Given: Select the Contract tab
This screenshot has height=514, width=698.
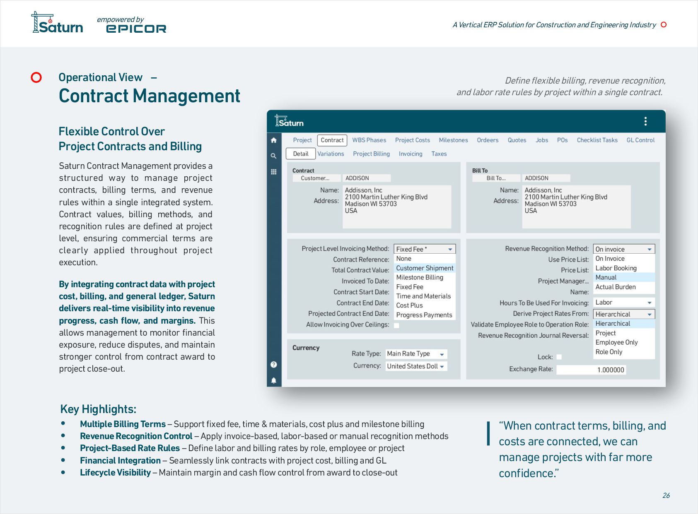Looking at the screenshot, I should pyautogui.click(x=332, y=140).
